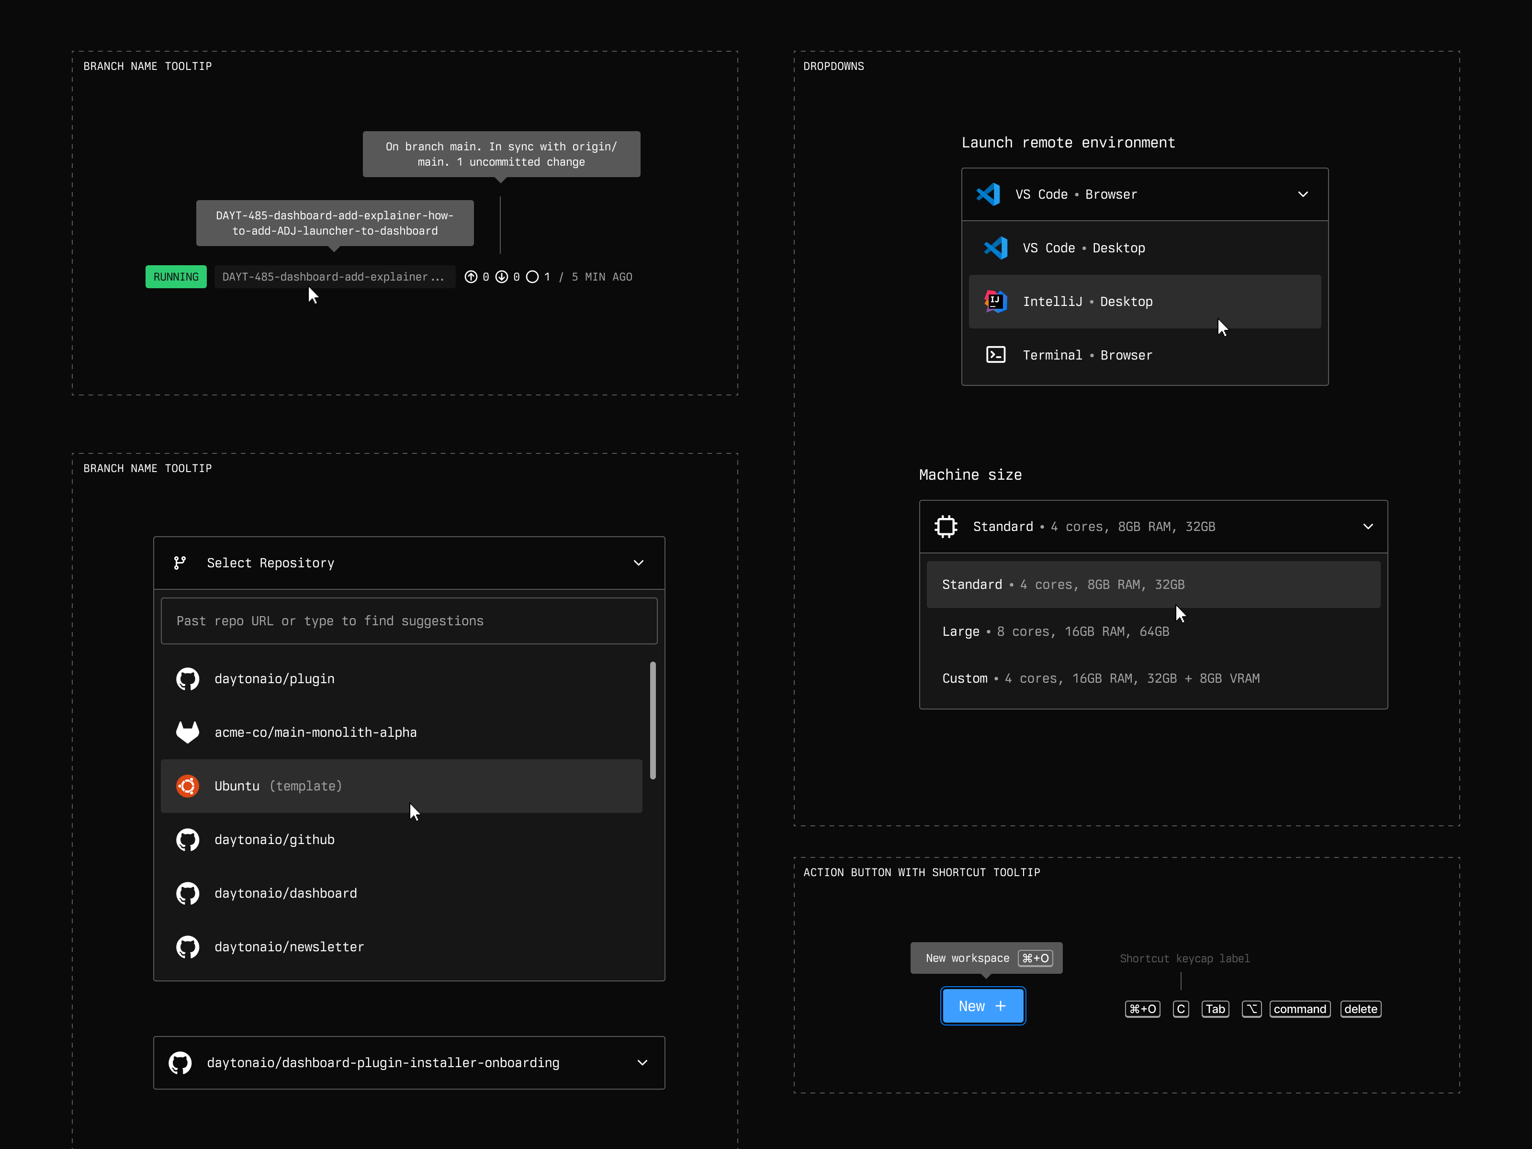
Task: Click the branch icon in Select Repository header
Action: [x=180, y=563]
